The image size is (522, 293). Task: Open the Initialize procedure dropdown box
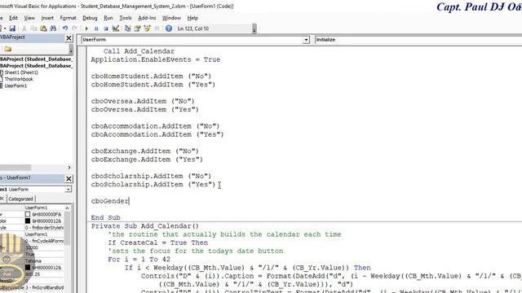(418, 40)
